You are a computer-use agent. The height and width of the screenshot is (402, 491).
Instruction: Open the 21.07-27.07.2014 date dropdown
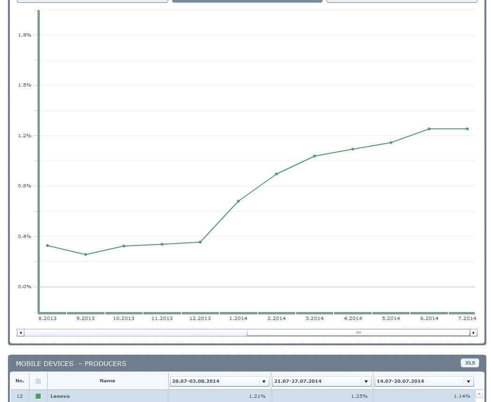point(366,381)
